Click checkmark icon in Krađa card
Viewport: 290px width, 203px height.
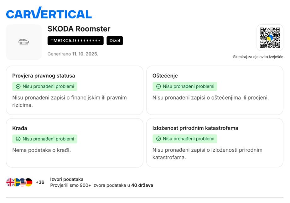(18, 139)
